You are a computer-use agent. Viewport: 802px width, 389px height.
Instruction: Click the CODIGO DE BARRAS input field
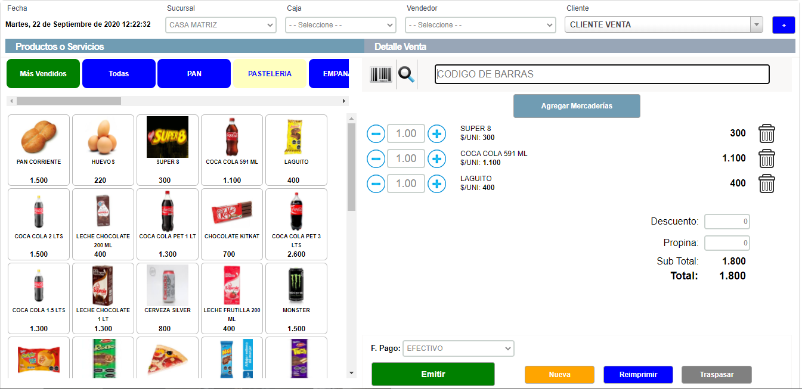pos(602,74)
